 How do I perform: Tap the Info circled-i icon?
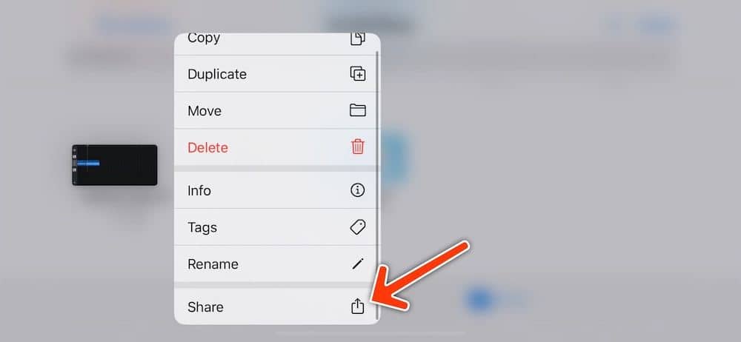click(358, 190)
